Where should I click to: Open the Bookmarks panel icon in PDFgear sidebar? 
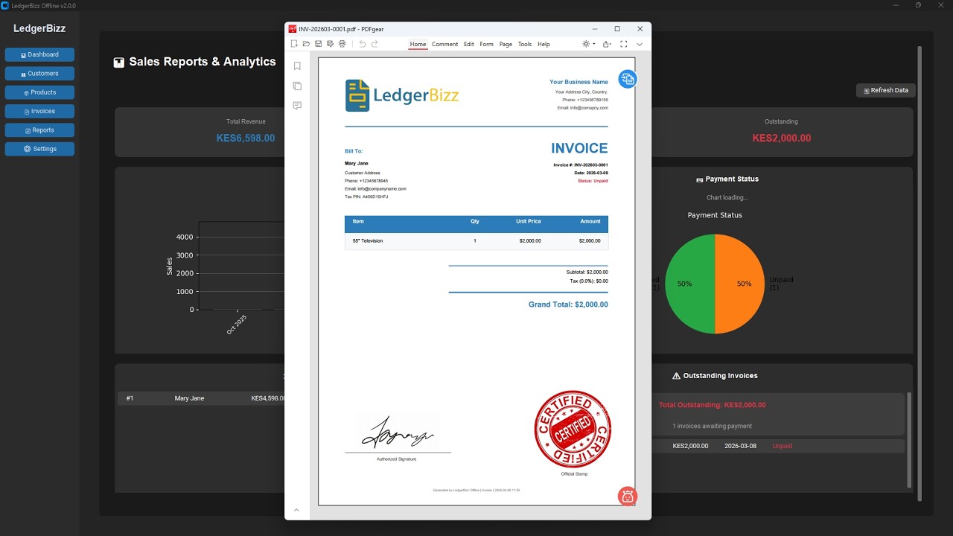pos(297,66)
